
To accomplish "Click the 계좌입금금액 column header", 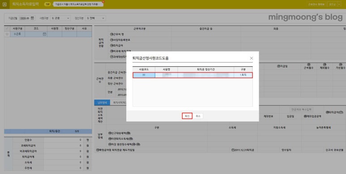I will [312, 116].
